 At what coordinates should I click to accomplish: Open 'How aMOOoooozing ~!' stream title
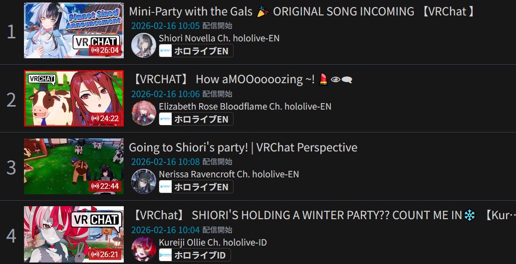click(x=243, y=80)
